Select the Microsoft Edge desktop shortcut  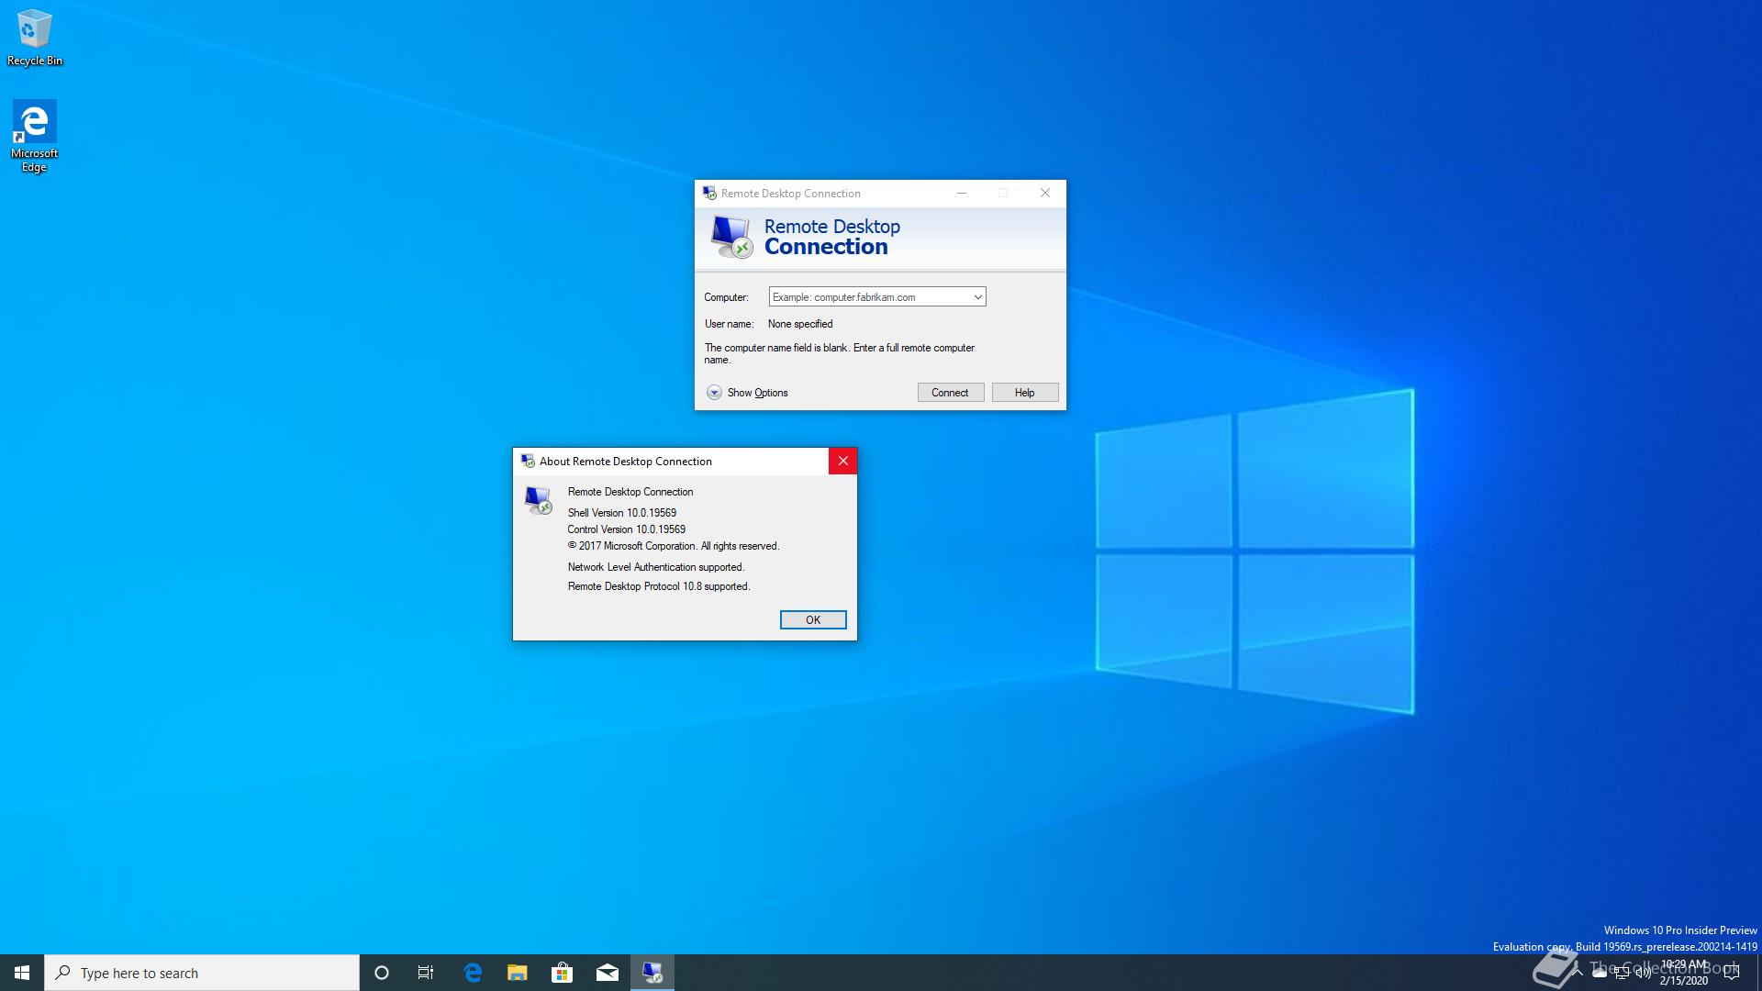coord(34,136)
